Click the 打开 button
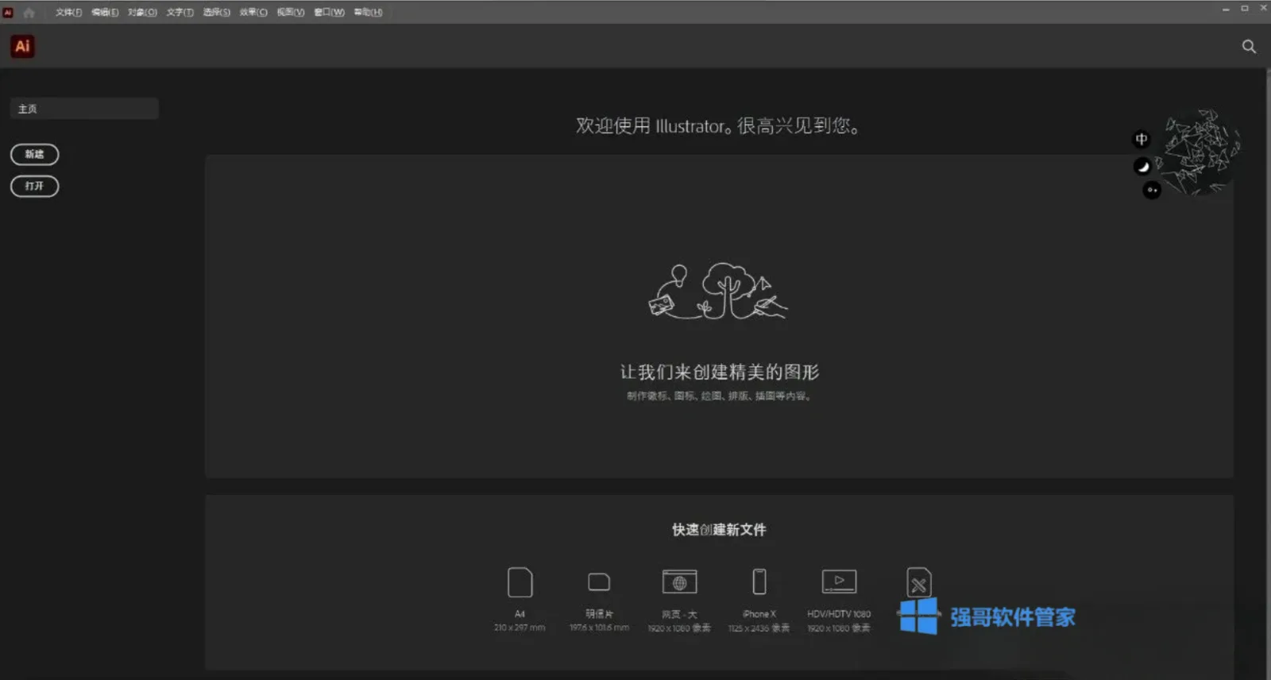 (x=34, y=186)
